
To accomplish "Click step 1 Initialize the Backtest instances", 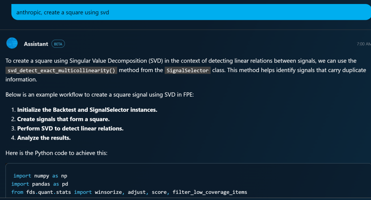I will pos(87,110).
